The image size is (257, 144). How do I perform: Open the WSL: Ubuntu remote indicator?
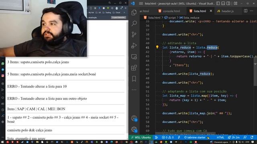tap(141, 138)
